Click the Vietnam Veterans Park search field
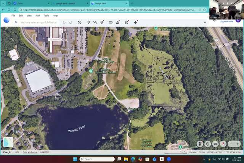The height and width of the screenshot is (163, 244). [38, 23]
